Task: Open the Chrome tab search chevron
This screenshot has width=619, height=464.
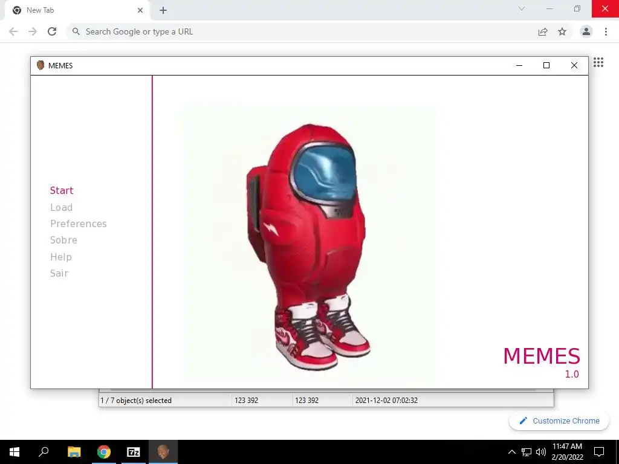Action: [522, 8]
